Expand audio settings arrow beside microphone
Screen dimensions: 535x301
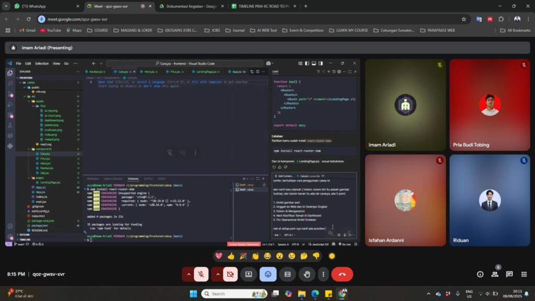(188, 274)
